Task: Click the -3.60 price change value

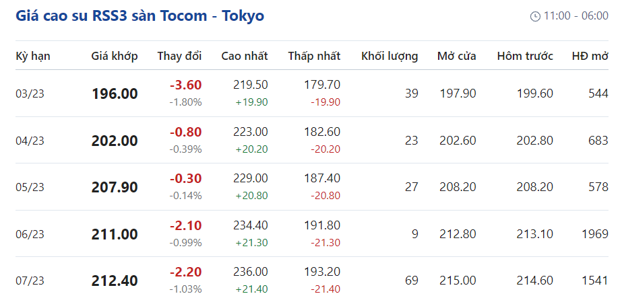Action: (185, 85)
